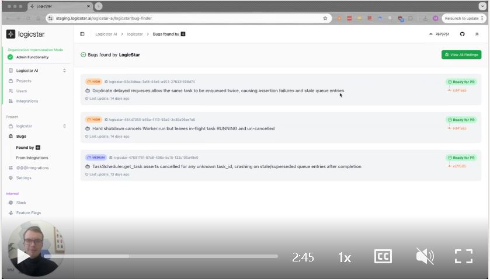This screenshot has width=490, height=279.
Task: Expand logicstar project switcher
Action: pyautogui.click(x=64, y=126)
